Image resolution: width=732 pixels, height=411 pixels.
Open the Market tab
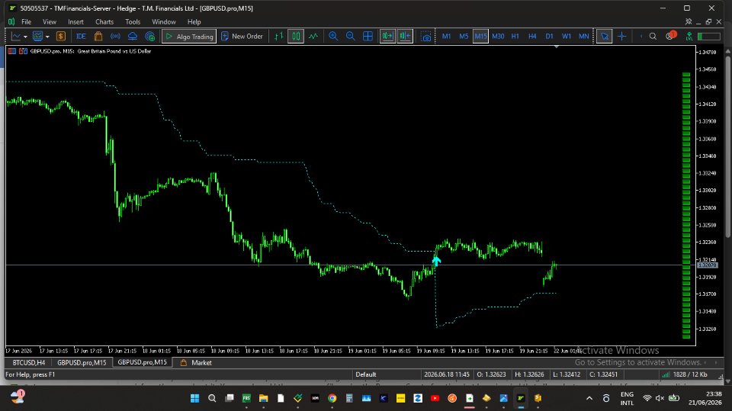coord(196,362)
